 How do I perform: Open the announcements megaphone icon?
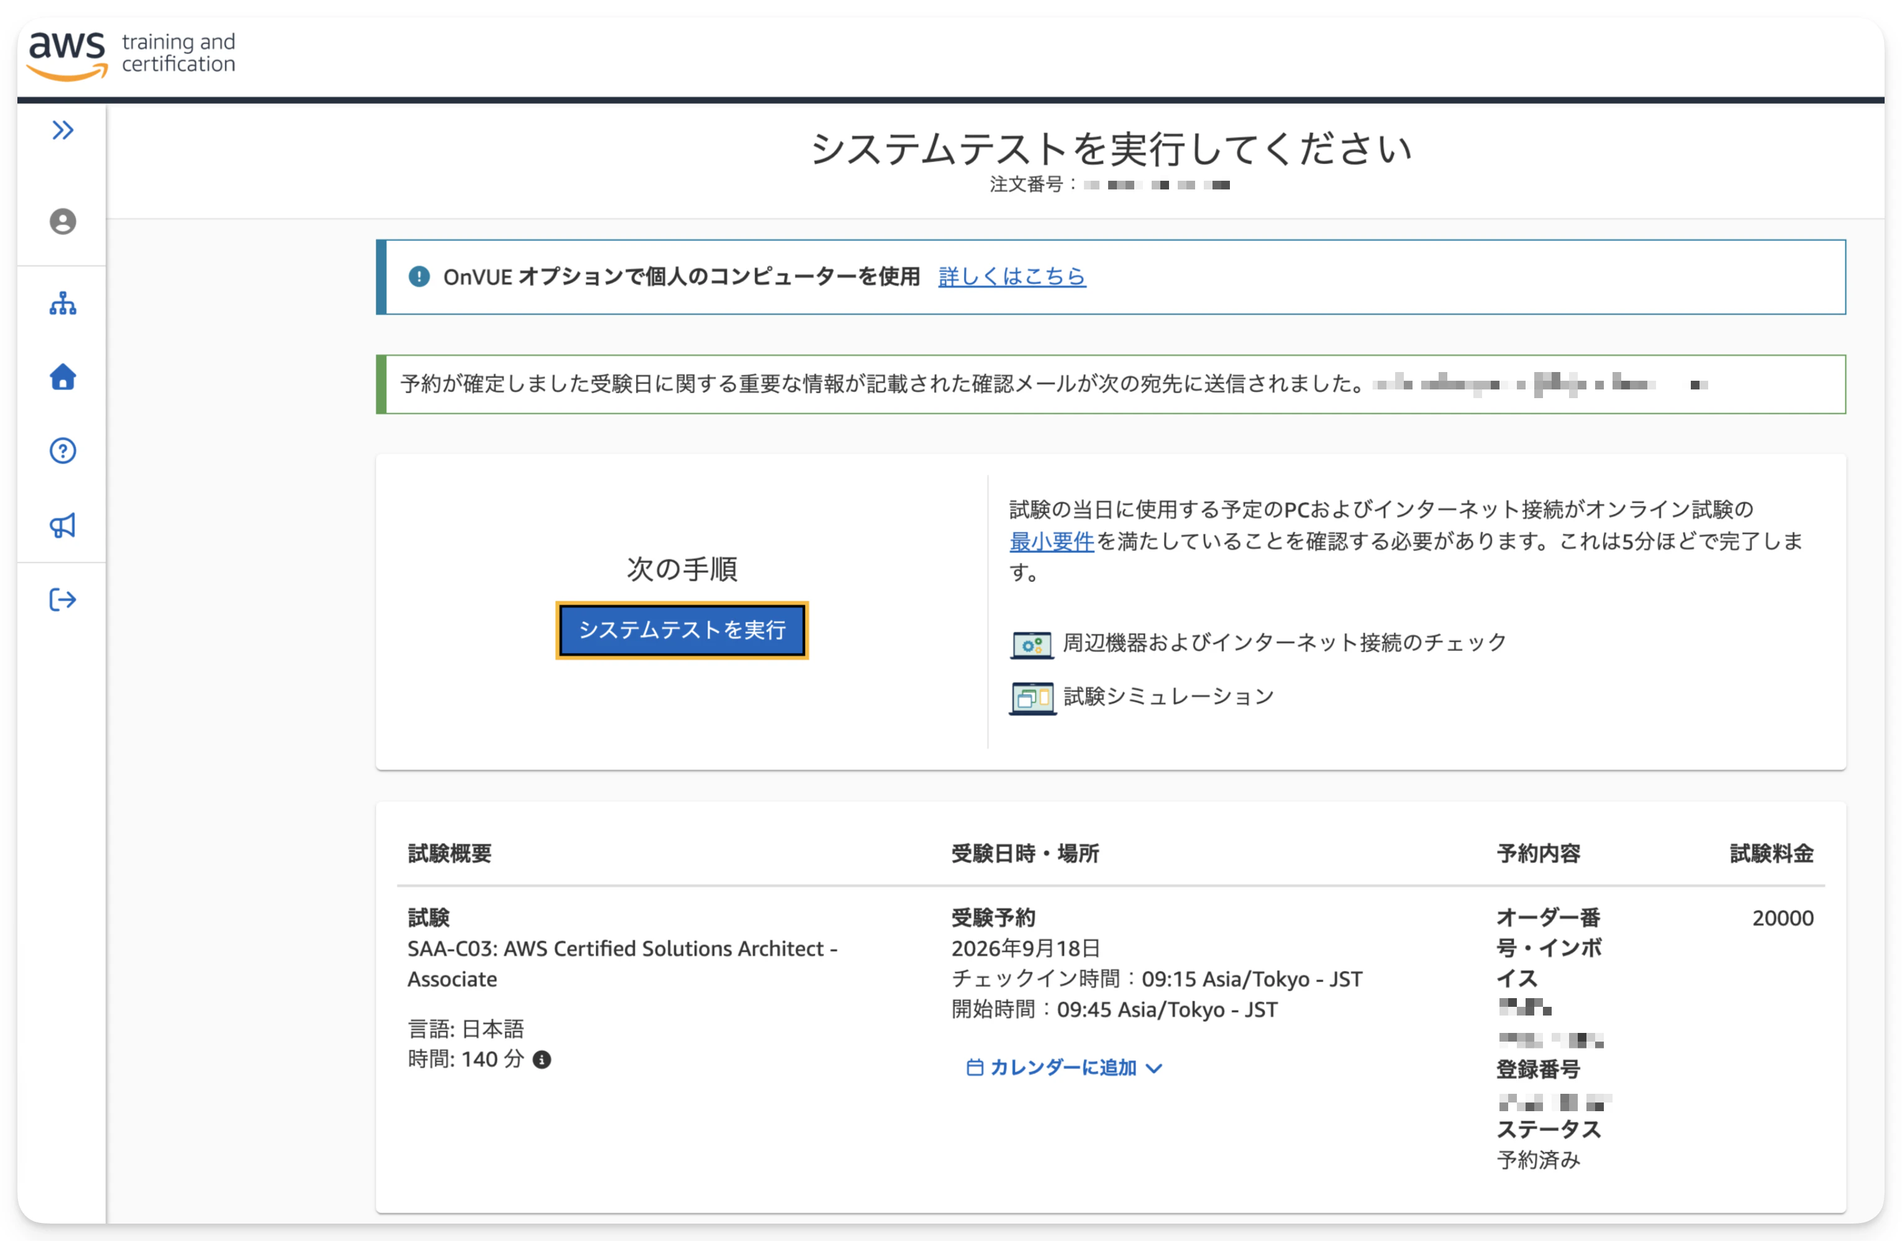tap(62, 525)
